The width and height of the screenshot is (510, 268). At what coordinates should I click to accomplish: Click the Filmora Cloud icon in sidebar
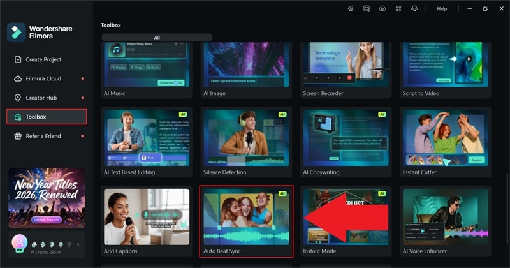pos(18,78)
